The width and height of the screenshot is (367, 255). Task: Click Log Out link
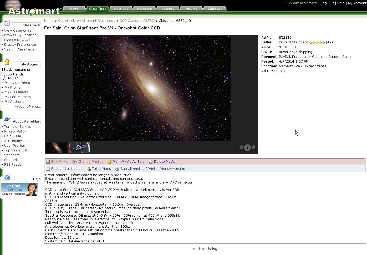(327, 3)
